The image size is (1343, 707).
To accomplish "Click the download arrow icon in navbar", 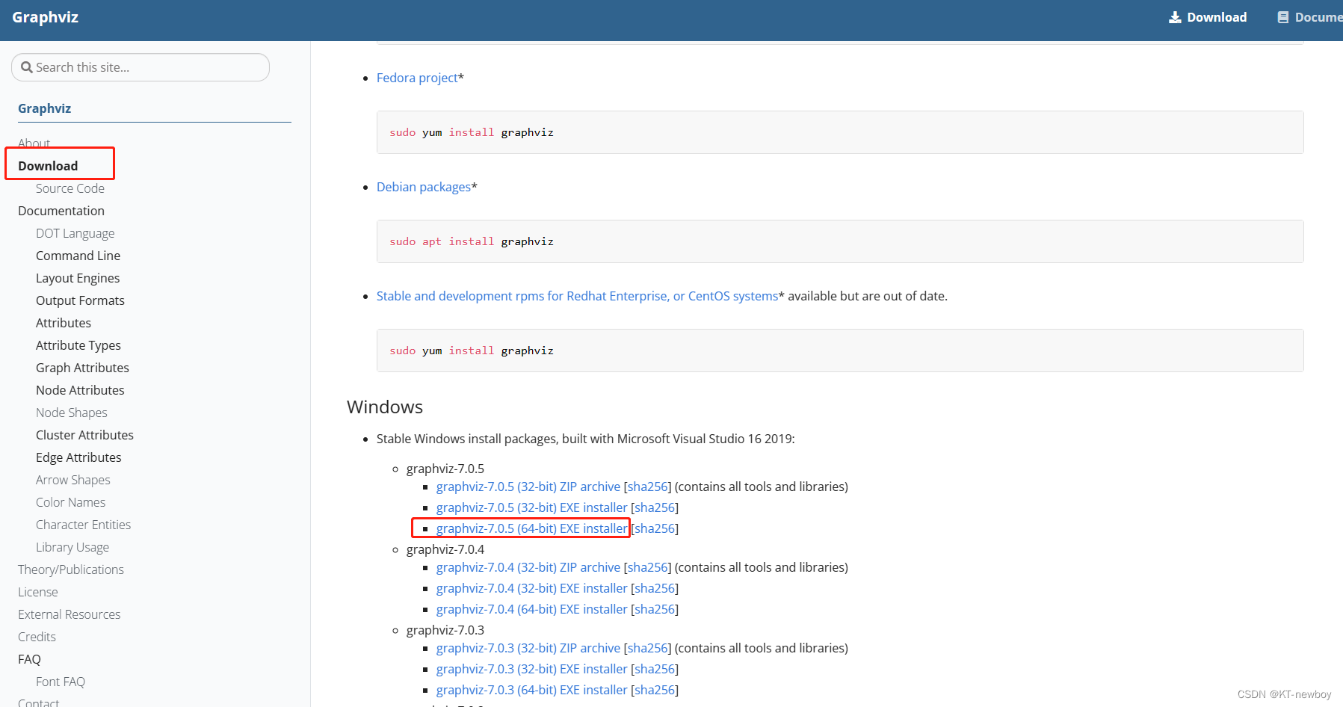I will pyautogui.click(x=1175, y=17).
